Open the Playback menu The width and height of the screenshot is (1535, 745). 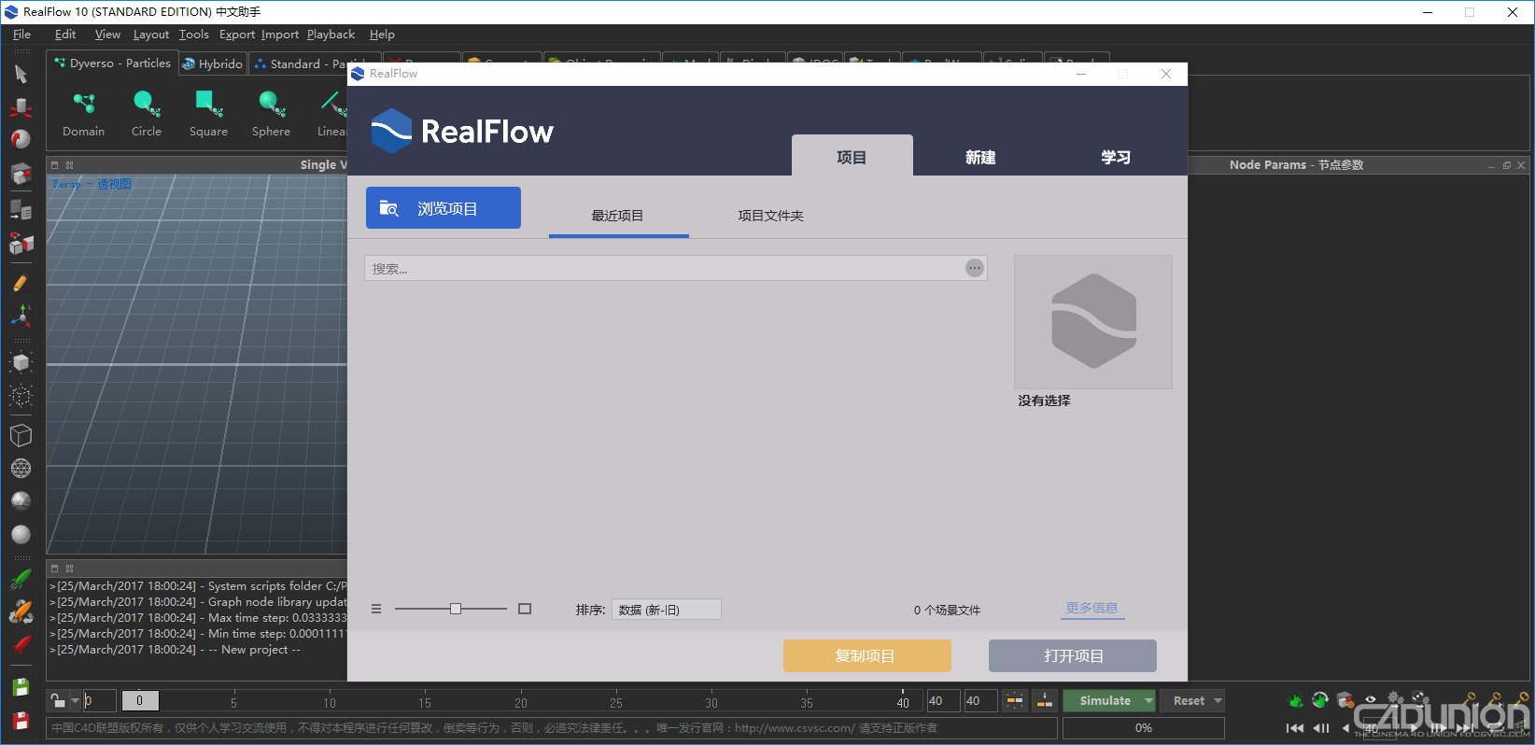331,35
